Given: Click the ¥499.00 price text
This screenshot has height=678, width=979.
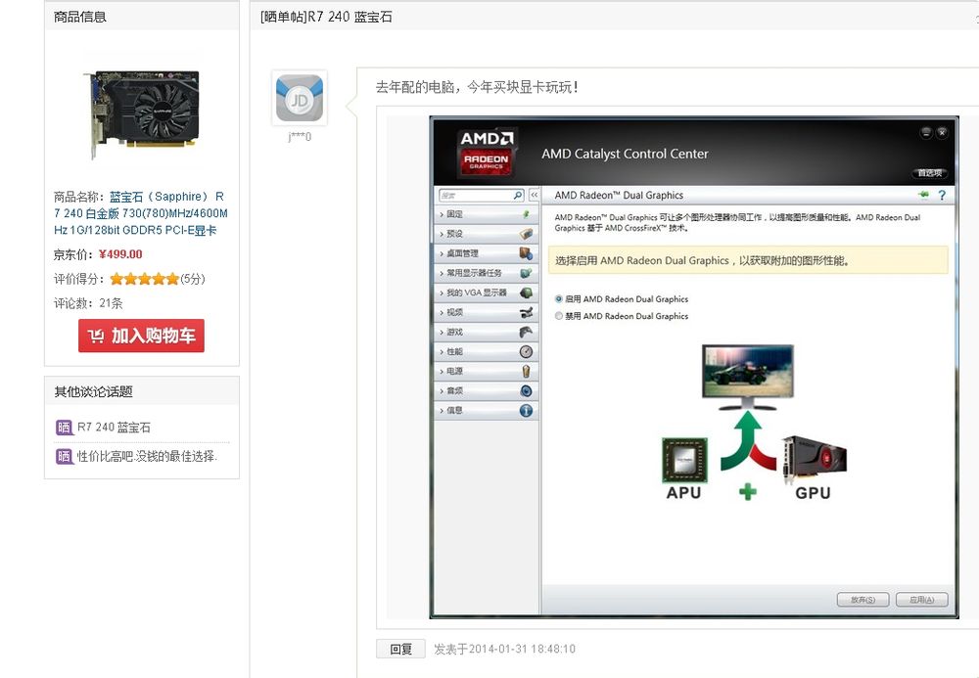Looking at the screenshot, I should (x=120, y=254).
